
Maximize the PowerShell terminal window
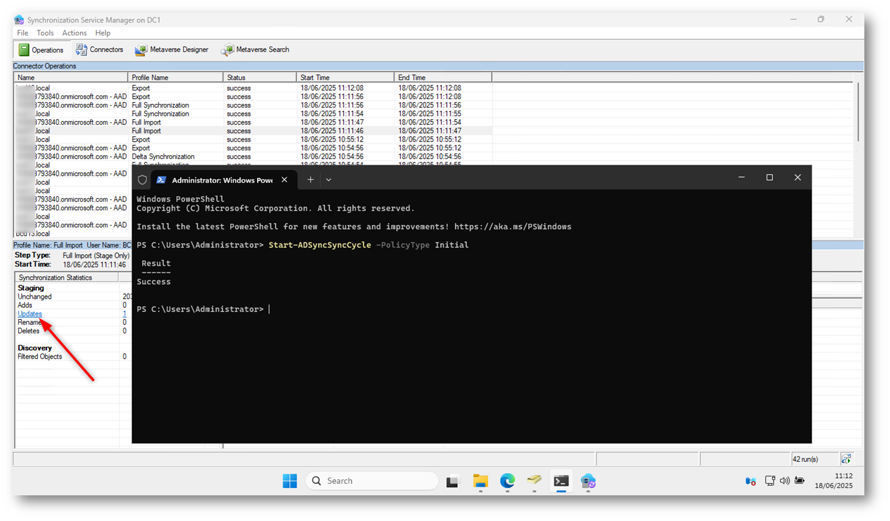pos(769,178)
